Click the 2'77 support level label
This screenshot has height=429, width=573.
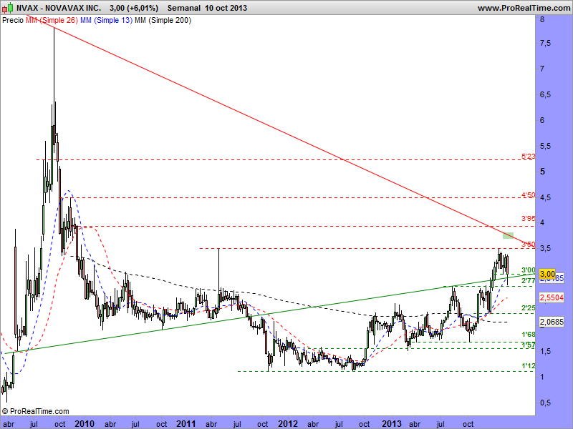point(528,280)
